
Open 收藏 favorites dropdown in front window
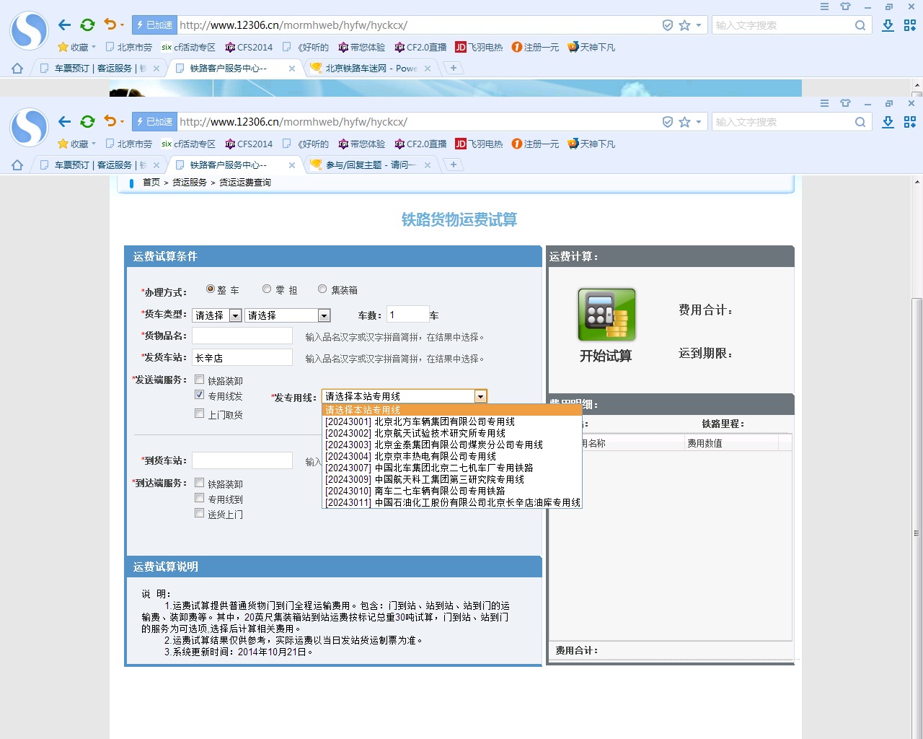click(76, 144)
